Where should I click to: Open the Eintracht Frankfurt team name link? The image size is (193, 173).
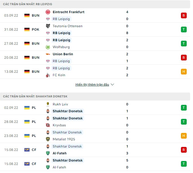(69, 12)
